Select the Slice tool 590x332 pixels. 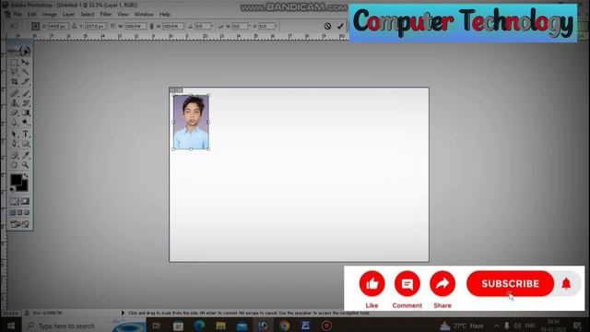[x=25, y=81]
